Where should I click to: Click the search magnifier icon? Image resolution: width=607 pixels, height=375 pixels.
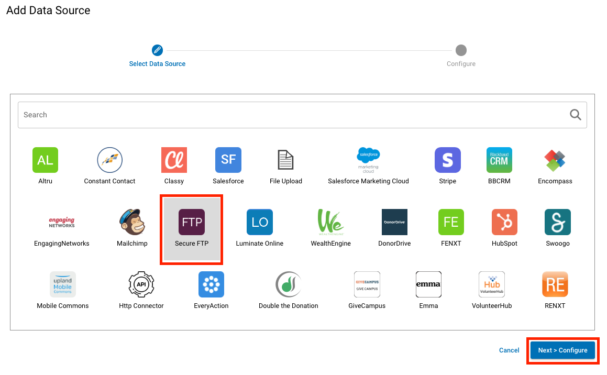tap(575, 114)
